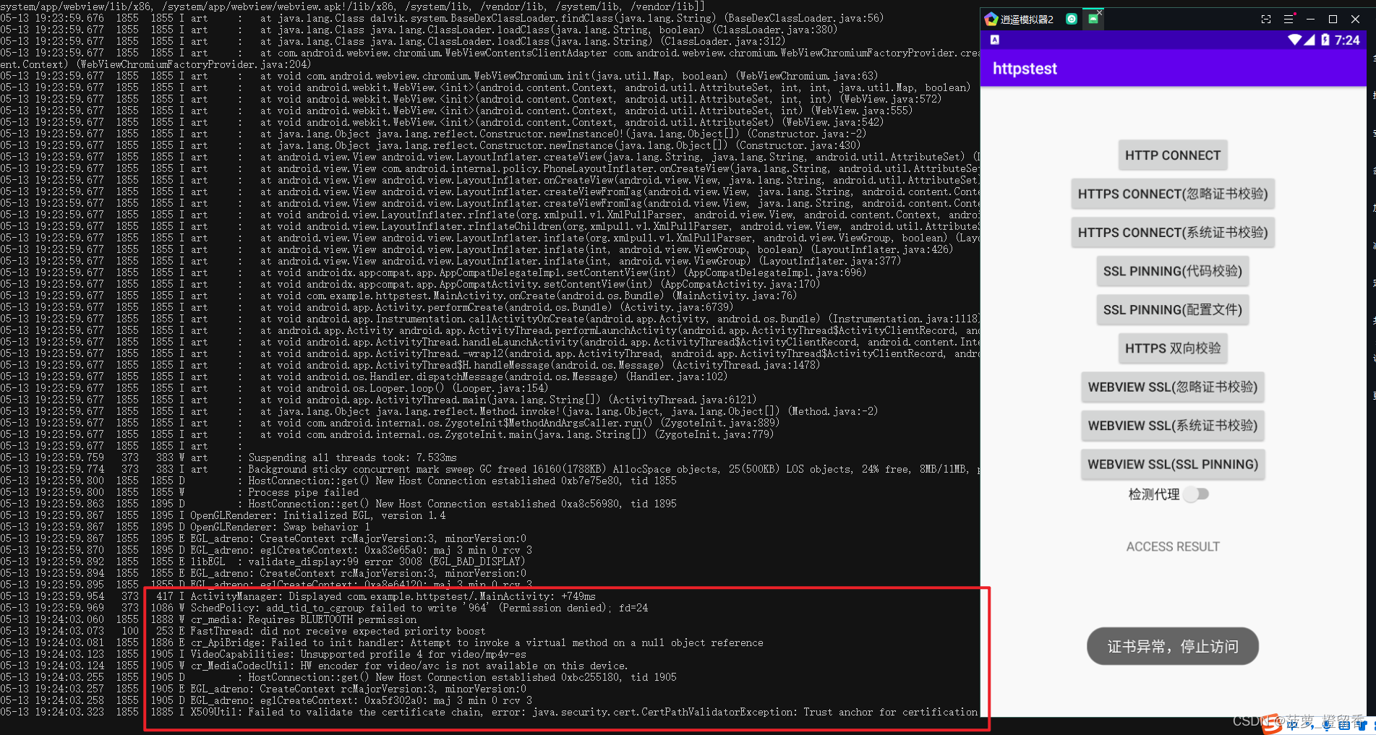
Task: Click the SchedPolicy add_tid_to_cgroup log line
Action: (324, 608)
